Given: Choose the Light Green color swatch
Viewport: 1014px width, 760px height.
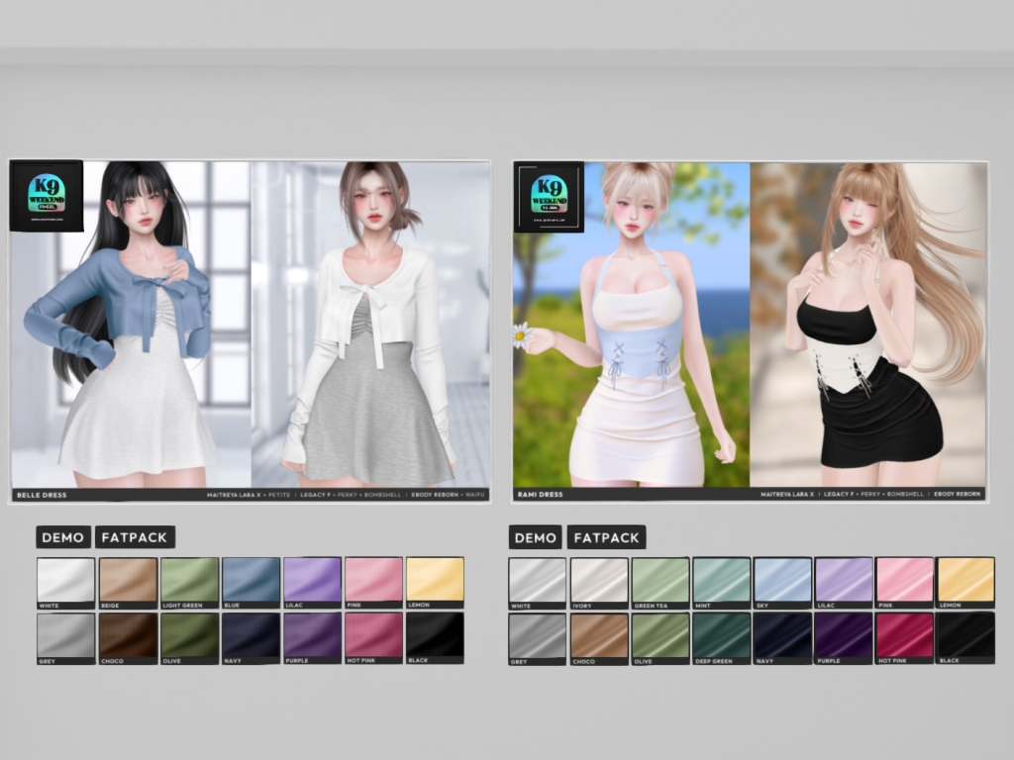Looking at the screenshot, I should [189, 581].
